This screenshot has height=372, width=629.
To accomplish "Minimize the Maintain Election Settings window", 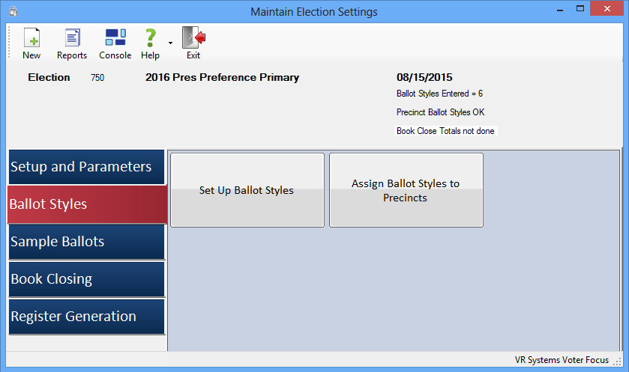I will (x=560, y=9).
